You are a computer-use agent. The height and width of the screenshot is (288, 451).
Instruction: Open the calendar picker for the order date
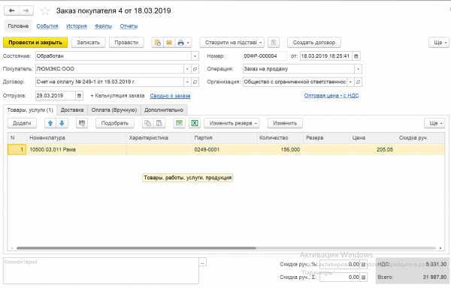[356, 56]
